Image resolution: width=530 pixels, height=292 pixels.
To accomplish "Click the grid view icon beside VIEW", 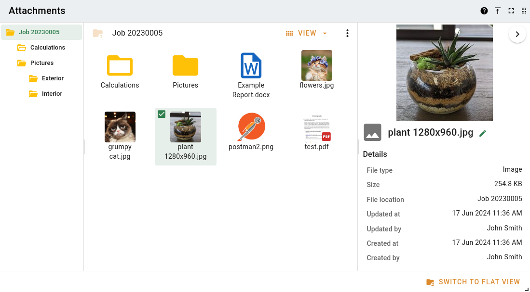I will (289, 33).
